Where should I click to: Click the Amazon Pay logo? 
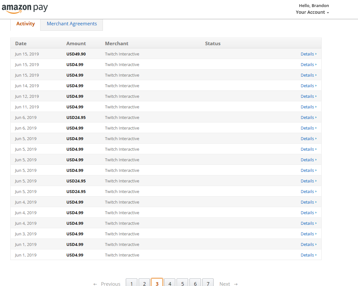coord(25,9)
